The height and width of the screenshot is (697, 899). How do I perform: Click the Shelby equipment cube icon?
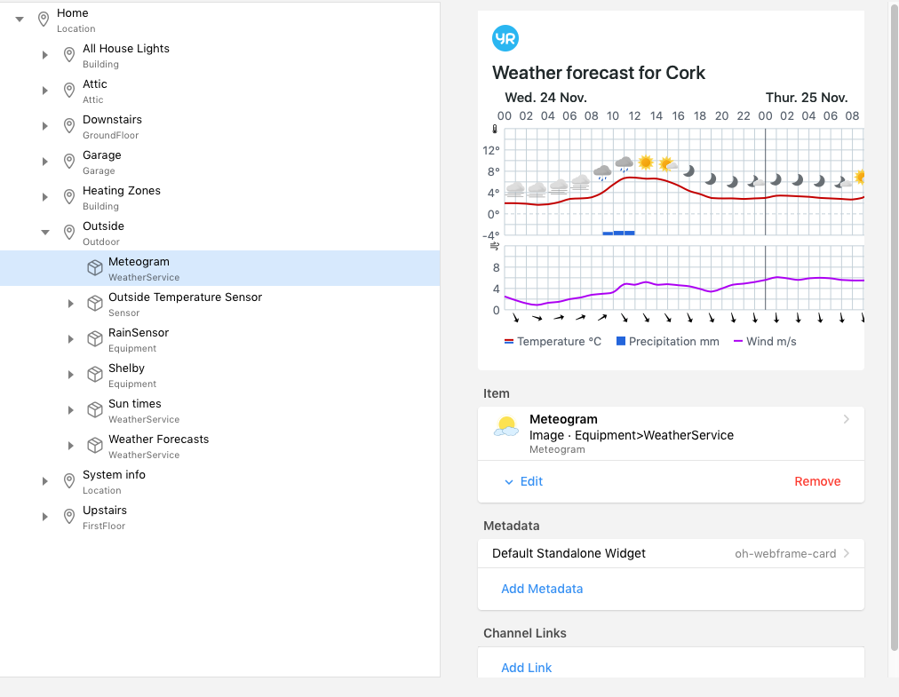(95, 375)
